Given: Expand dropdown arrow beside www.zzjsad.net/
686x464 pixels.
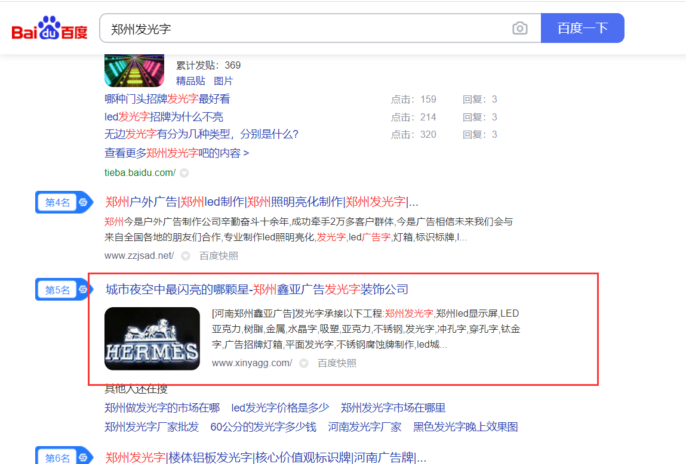Looking at the screenshot, I should (186, 256).
